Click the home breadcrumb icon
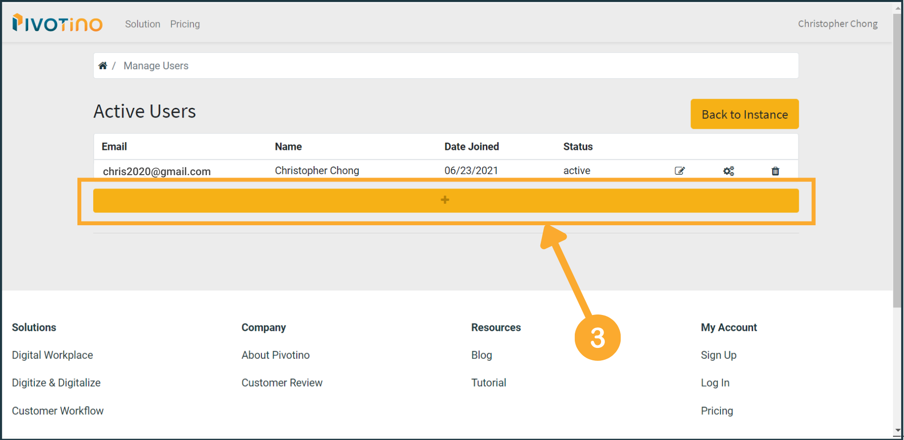This screenshot has height=440, width=904. [x=103, y=66]
